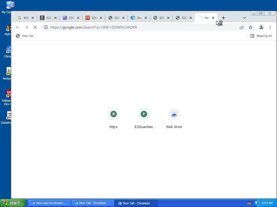277x207 pixels.
Task: Switch to the view-source:chrome taskbar window
Action: tap(50, 203)
